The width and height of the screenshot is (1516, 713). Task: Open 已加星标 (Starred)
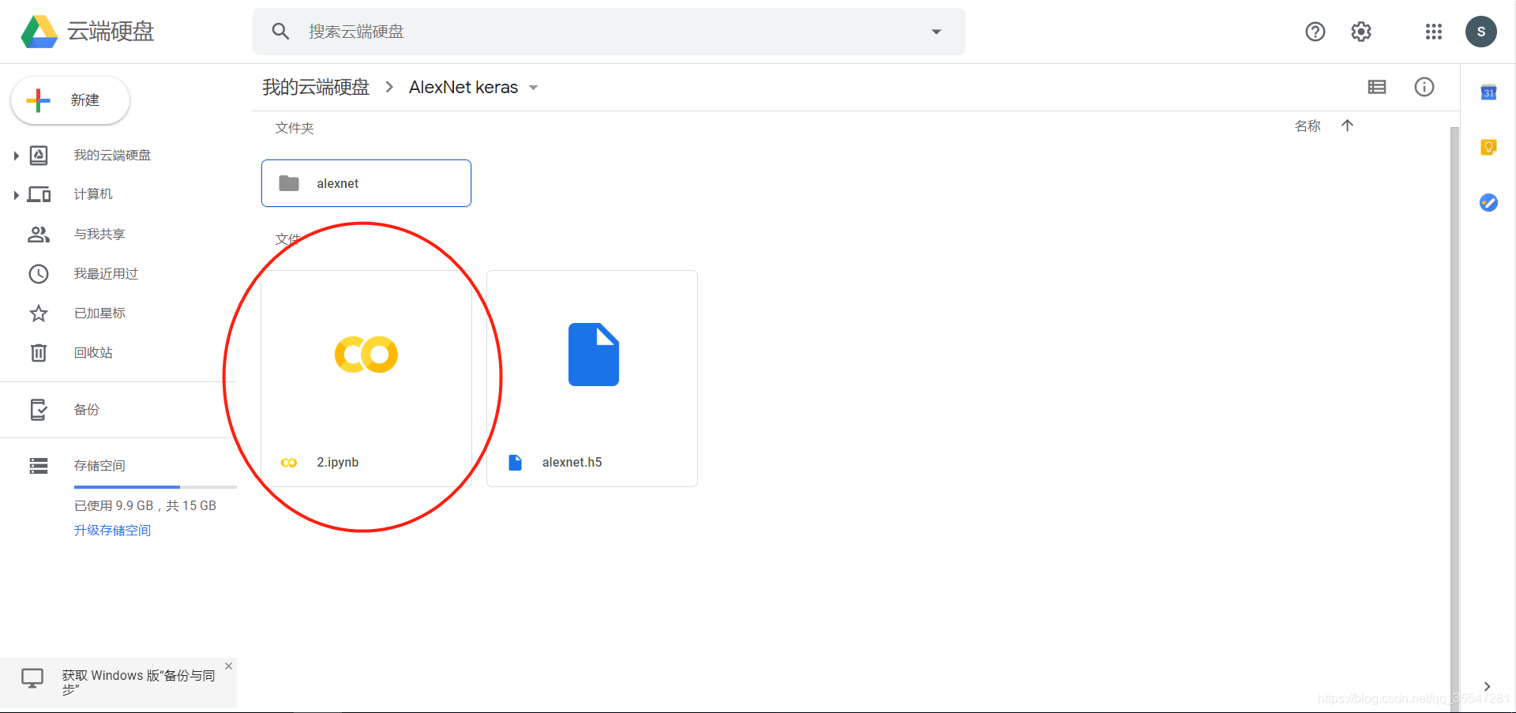click(99, 313)
